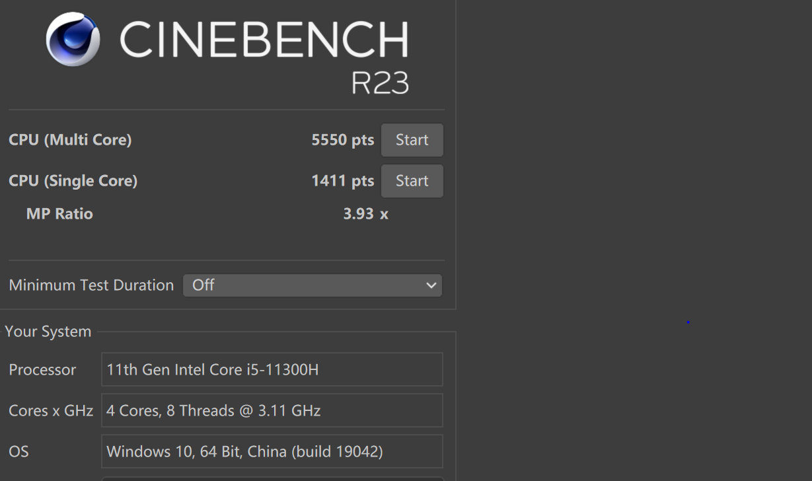The image size is (812, 481).
Task: Click the 5550 pts Multi Core score
Action: (343, 139)
